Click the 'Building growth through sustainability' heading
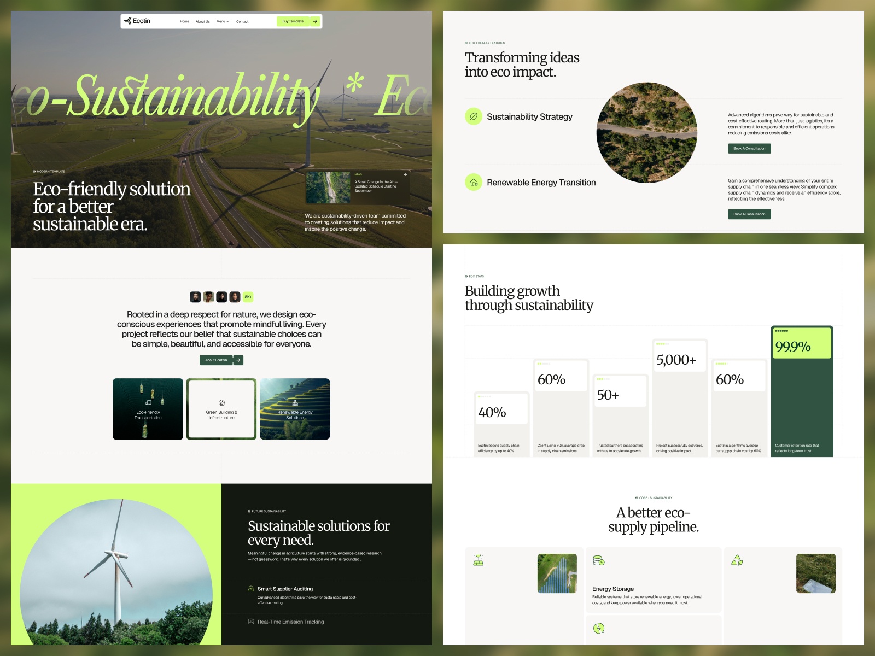 click(x=529, y=298)
